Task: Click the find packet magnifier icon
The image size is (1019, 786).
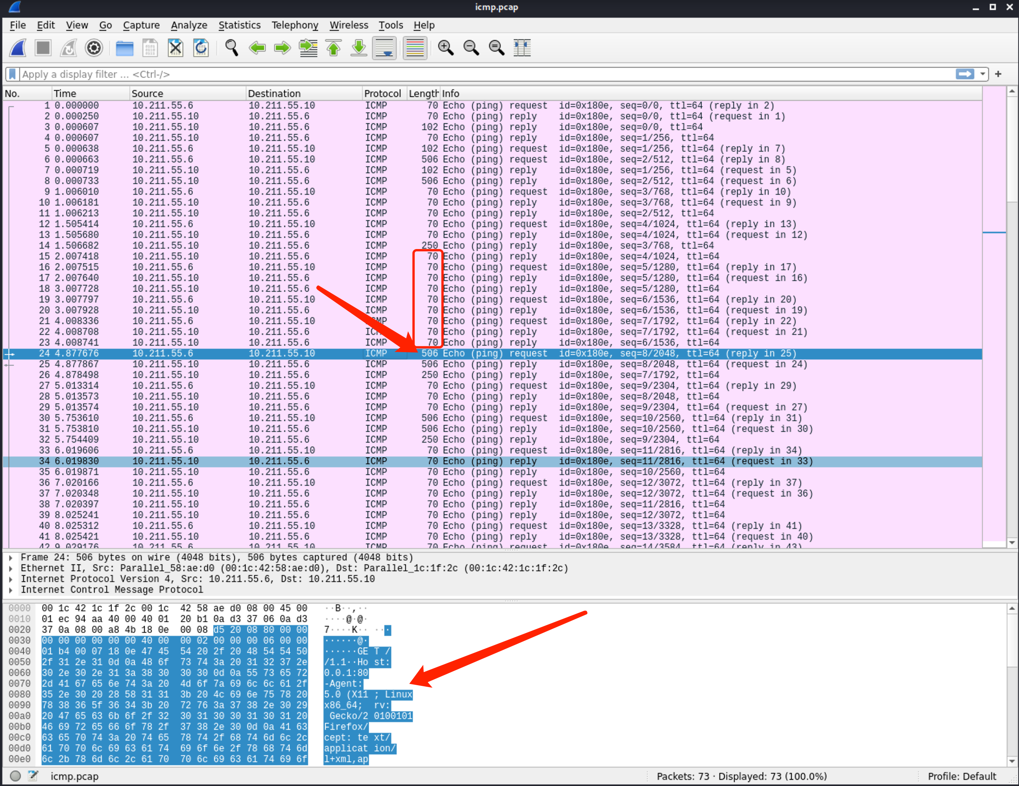Action: coord(231,48)
